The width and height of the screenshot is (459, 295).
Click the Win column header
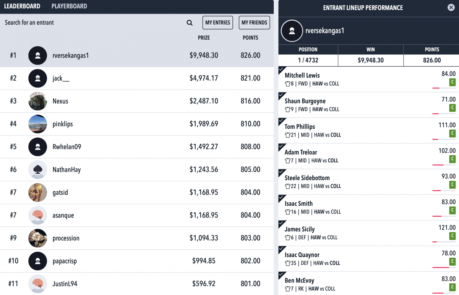[x=371, y=49]
